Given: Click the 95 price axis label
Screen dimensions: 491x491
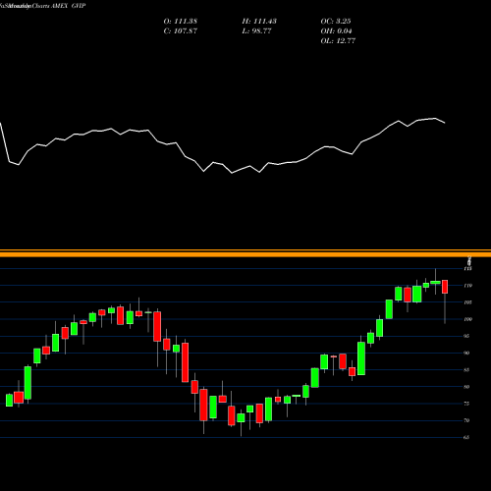Looking at the screenshot, I should (x=466, y=336).
